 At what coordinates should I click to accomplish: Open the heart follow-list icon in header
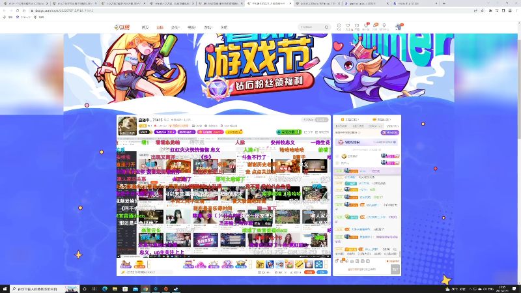coord(348,27)
